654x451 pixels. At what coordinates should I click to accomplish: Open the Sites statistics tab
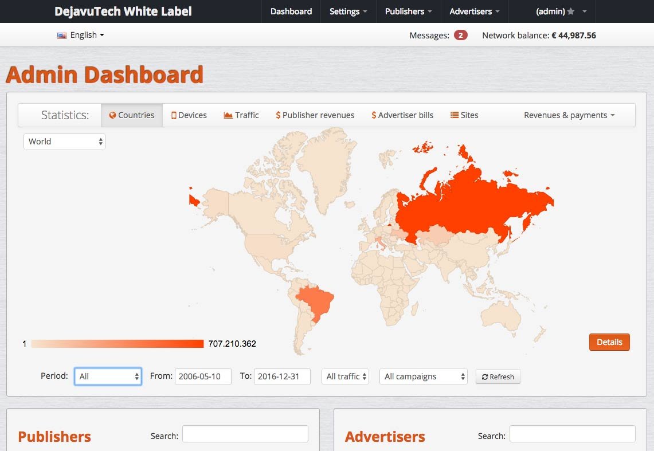pos(464,115)
